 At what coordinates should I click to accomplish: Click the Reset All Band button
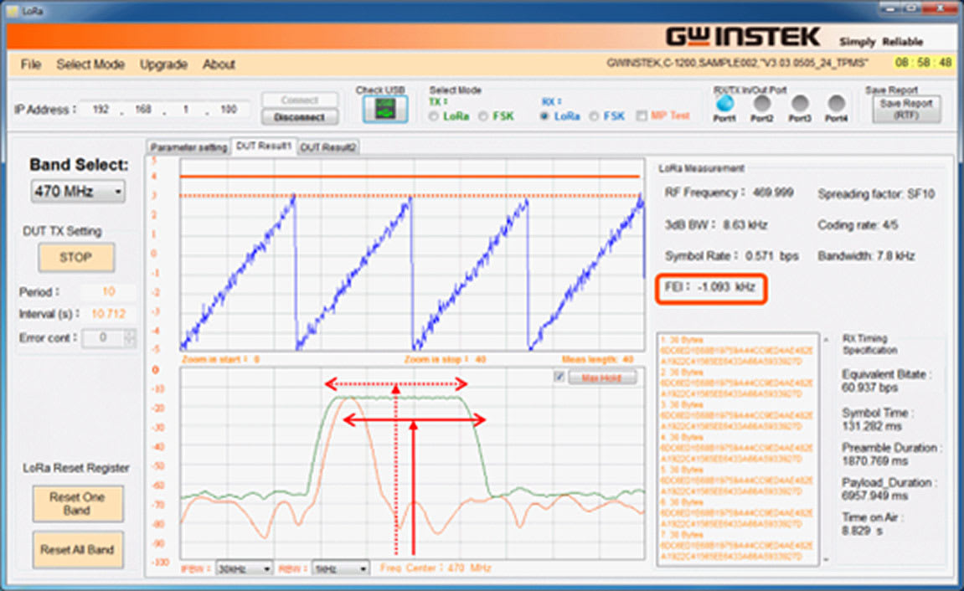click(x=77, y=550)
